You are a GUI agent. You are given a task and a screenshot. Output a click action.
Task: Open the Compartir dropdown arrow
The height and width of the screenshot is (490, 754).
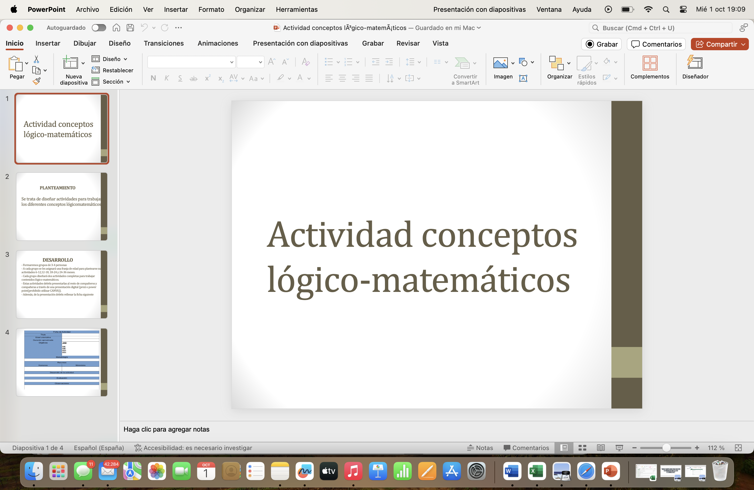click(x=743, y=44)
